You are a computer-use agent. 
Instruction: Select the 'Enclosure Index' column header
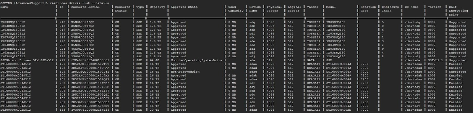click(x=390, y=9)
